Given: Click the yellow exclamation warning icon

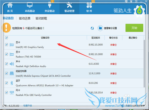Looking at the screenshot, I should 7,28.
